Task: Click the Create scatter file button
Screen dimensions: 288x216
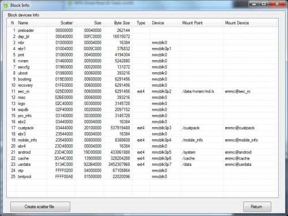Action: 40,207
